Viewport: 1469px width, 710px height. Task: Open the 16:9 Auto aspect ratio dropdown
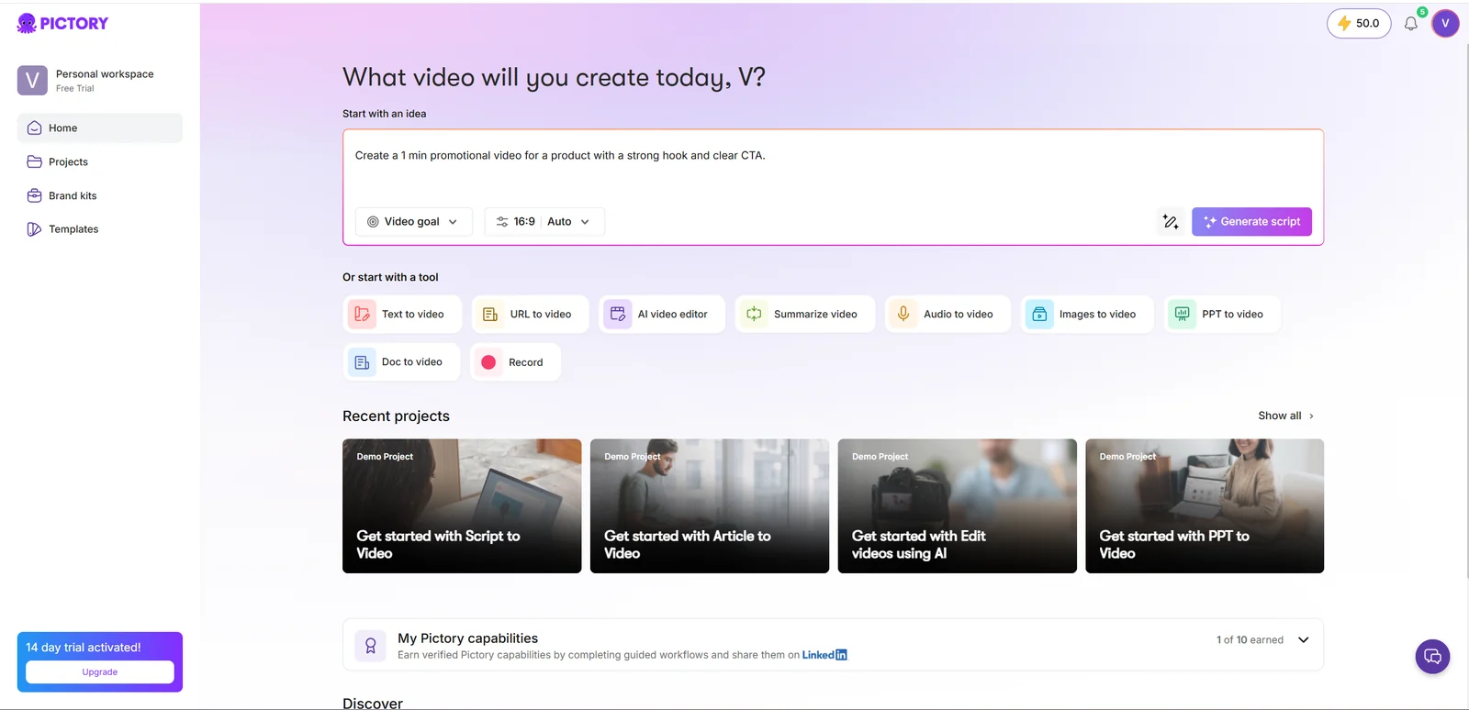pos(544,221)
